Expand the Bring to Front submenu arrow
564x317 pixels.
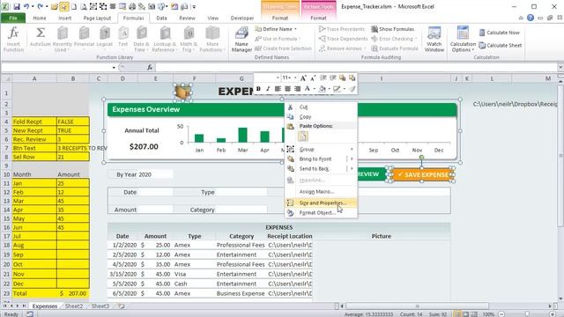(352, 158)
